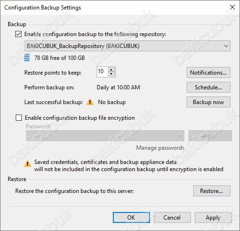Open the backup repository dropdown
This screenshot has height=231, width=240.
pyautogui.click(x=128, y=46)
